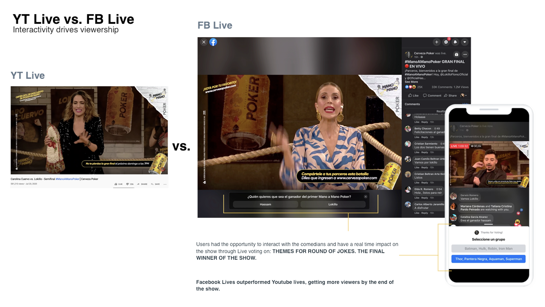
Task: Click Like under Holaaaa comment
Action: [x=417, y=122]
